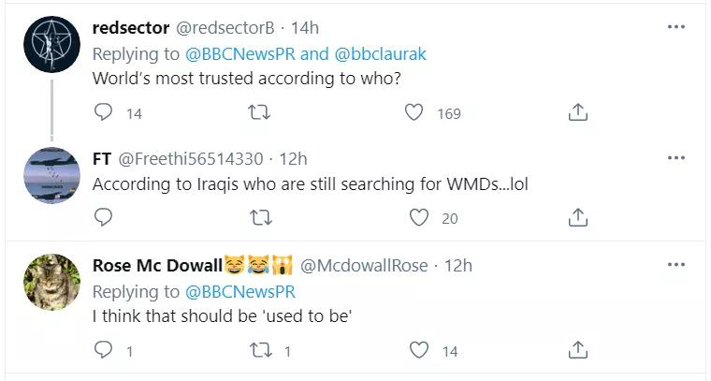Like Rose Mc Dowall's tweet
The width and height of the screenshot is (711, 381).
pyautogui.click(x=419, y=350)
